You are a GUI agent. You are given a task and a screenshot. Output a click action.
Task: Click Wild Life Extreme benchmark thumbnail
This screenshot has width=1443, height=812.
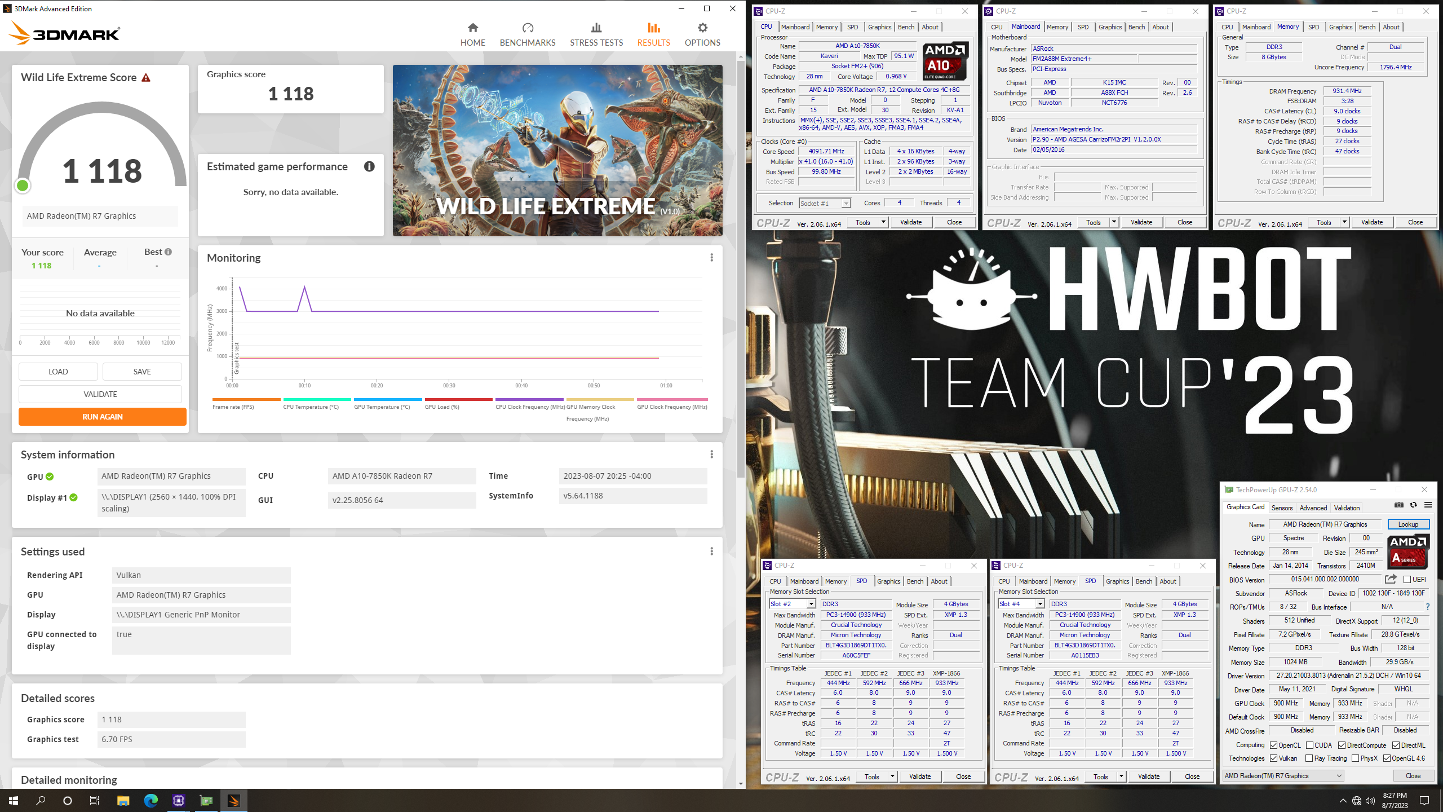click(x=557, y=151)
